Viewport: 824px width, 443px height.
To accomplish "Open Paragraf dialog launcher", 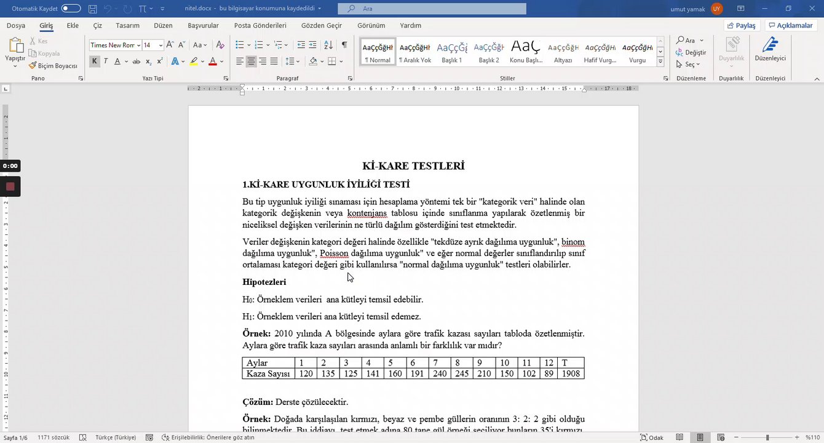I will pos(351,79).
